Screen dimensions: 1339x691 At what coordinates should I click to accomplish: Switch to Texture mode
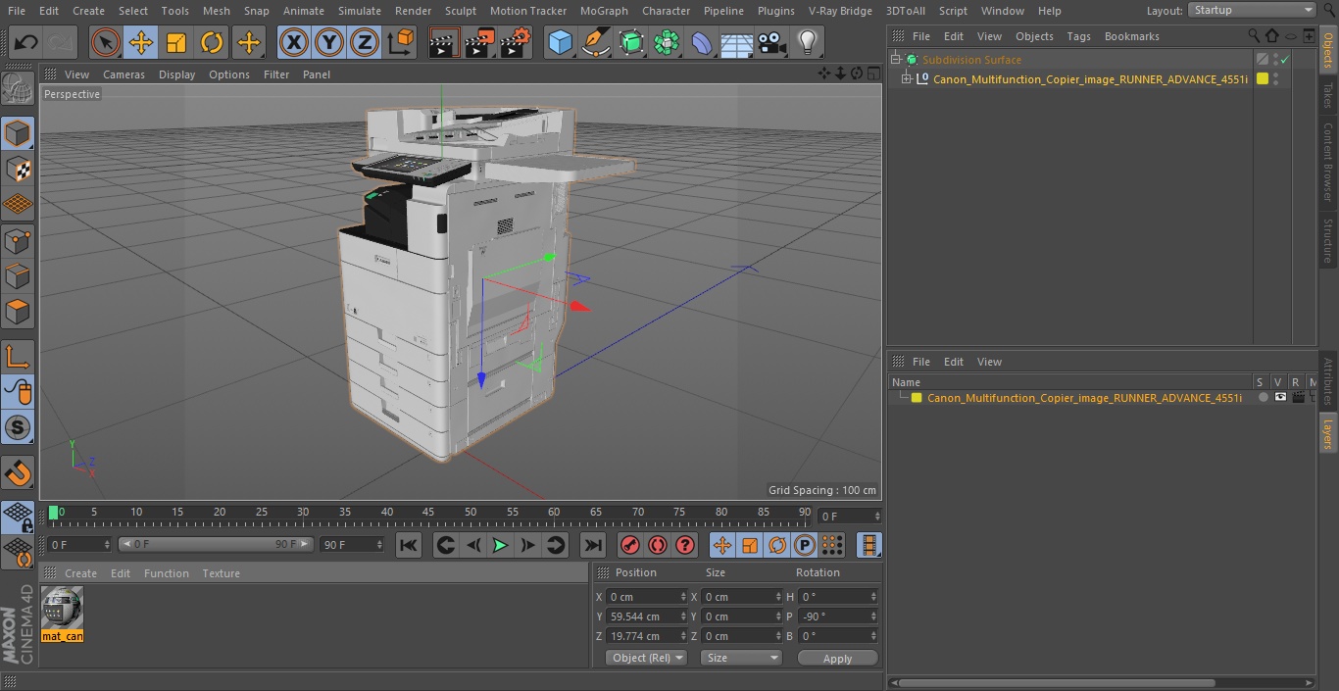pyautogui.click(x=18, y=169)
